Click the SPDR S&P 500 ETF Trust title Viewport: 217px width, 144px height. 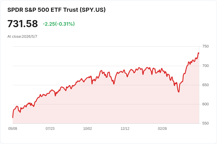tap(57, 10)
